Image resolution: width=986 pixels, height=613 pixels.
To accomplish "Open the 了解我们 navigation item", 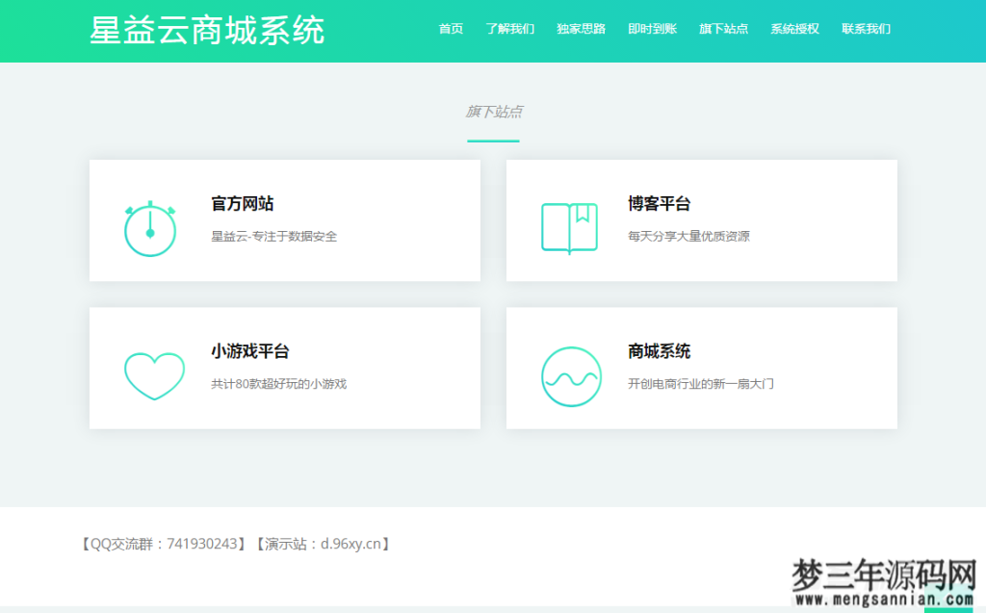I will 510,29.
